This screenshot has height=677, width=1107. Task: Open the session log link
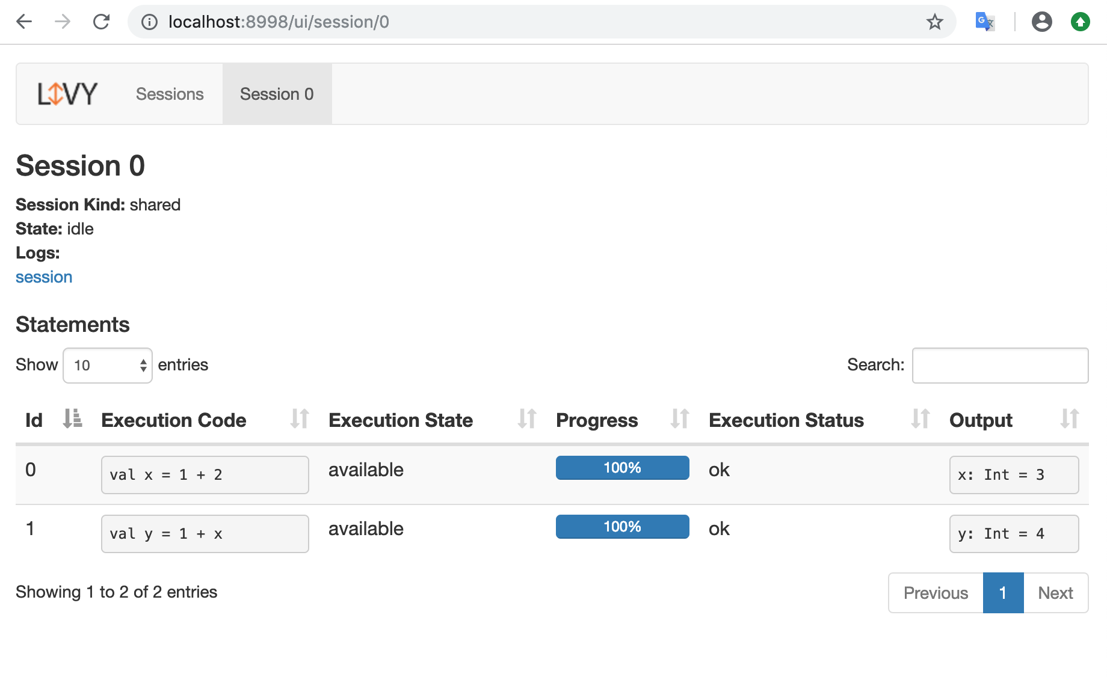point(44,277)
